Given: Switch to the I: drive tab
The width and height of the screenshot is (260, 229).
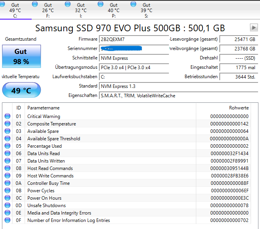Looking at the screenshot, I should click(x=81, y=10).
